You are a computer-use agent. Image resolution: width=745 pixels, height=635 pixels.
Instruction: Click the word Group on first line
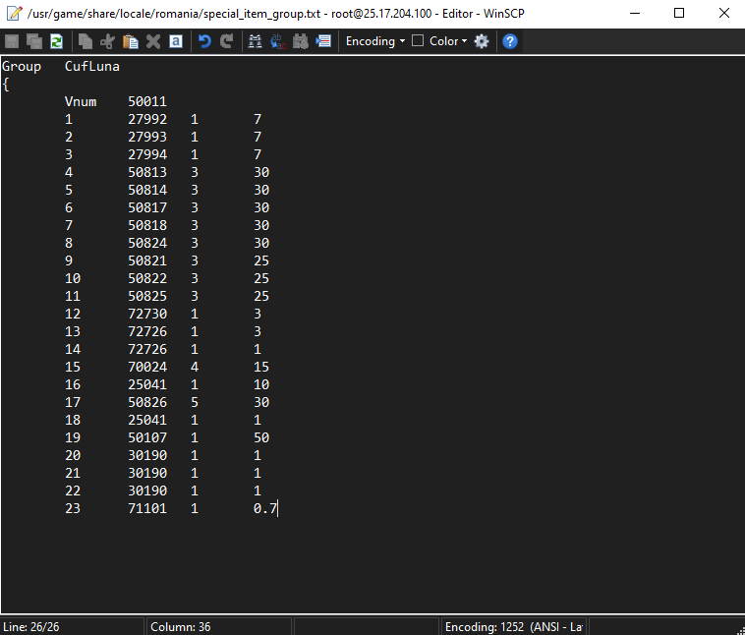tap(22, 67)
